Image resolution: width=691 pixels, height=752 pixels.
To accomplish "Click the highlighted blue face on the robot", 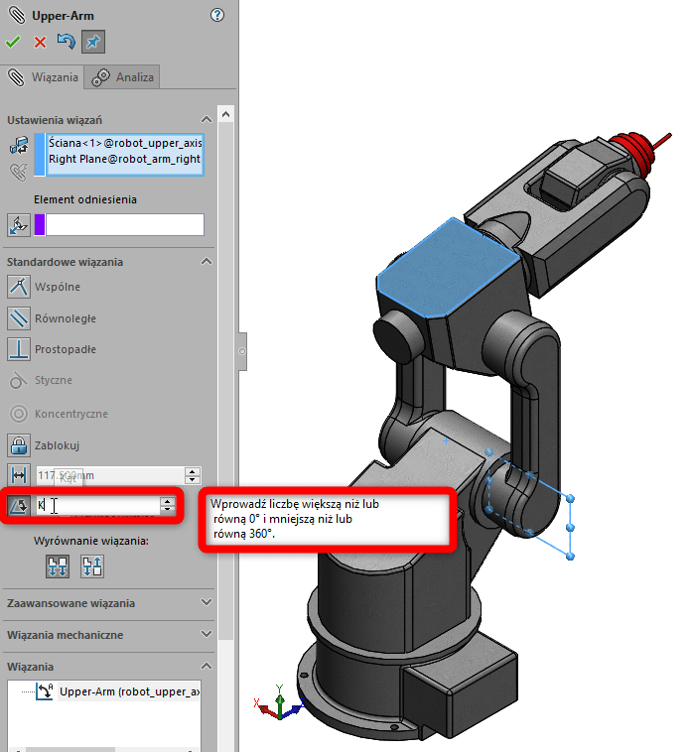I will (447, 269).
